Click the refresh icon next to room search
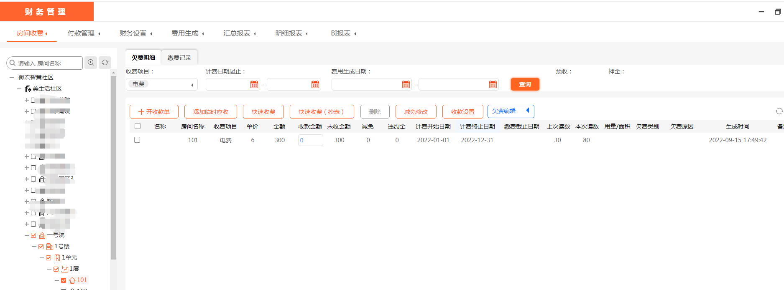The image size is (784, 290). pos(105,63)
